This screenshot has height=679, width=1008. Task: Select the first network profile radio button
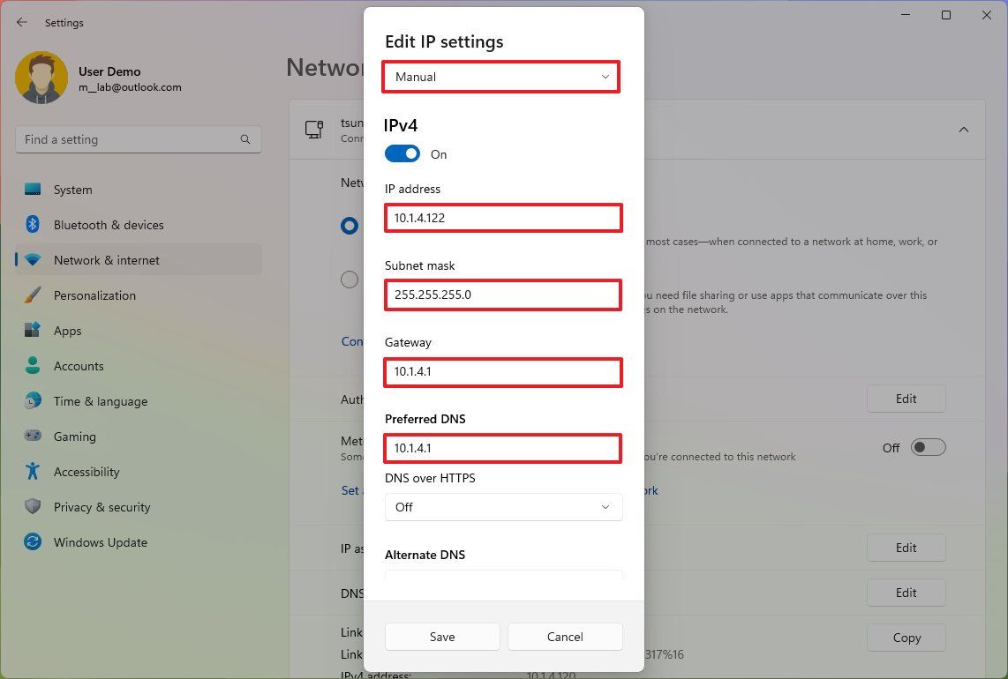coord(349,226)
